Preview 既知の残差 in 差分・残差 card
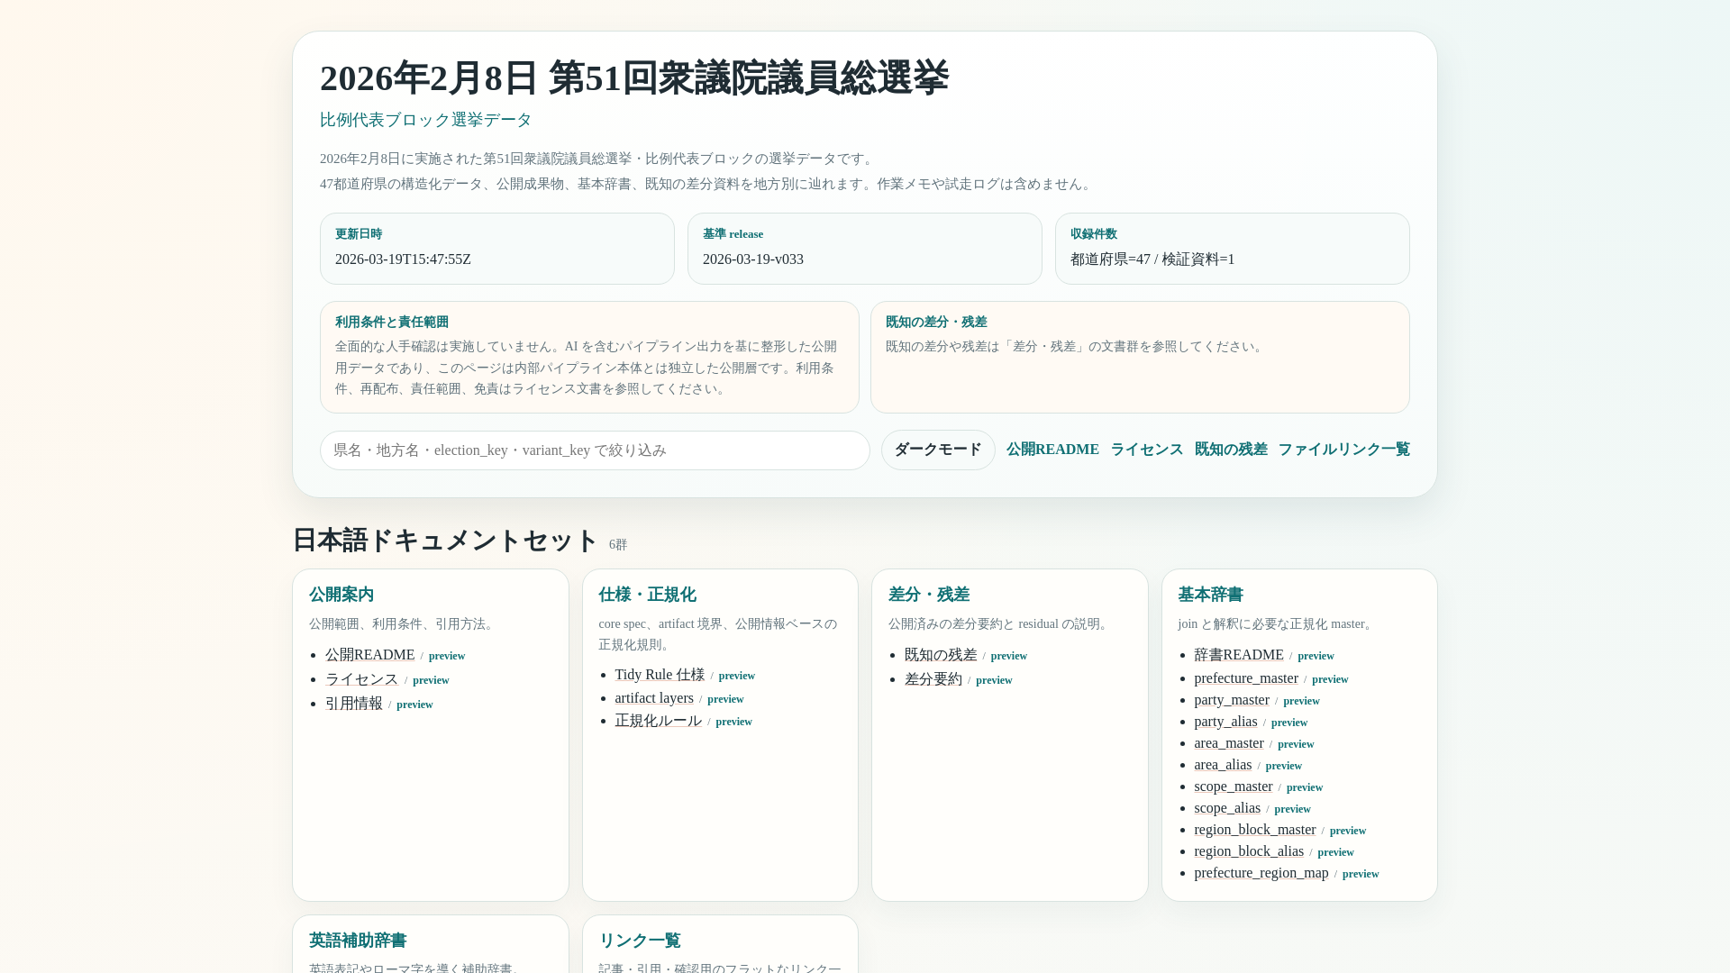Image resolution: width=1730 pixels, height=973 pixels. 1009,656
